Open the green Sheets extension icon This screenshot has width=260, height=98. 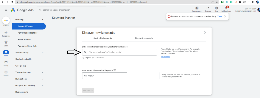tap(222, 2)
